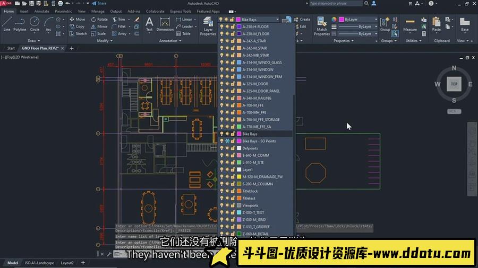Click the Base view tool

465,24
